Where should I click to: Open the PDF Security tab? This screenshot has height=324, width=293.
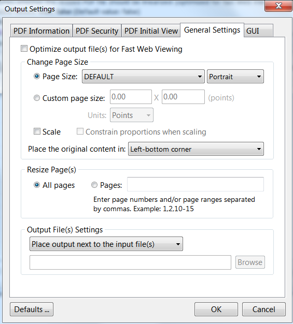pos(97,31)
